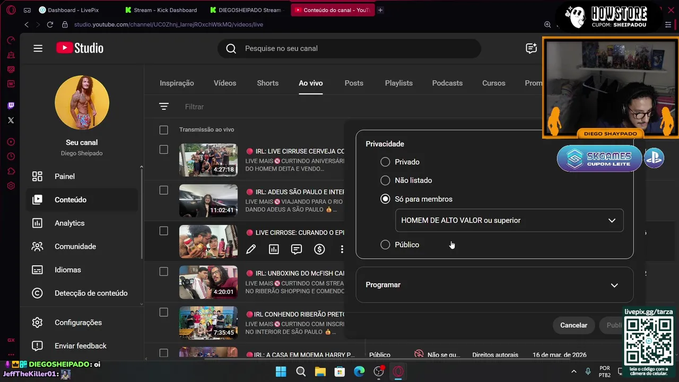Switch to Dashboard - LivePix browser tab
The height and width of the screenshot is (382, 679).
72,10
